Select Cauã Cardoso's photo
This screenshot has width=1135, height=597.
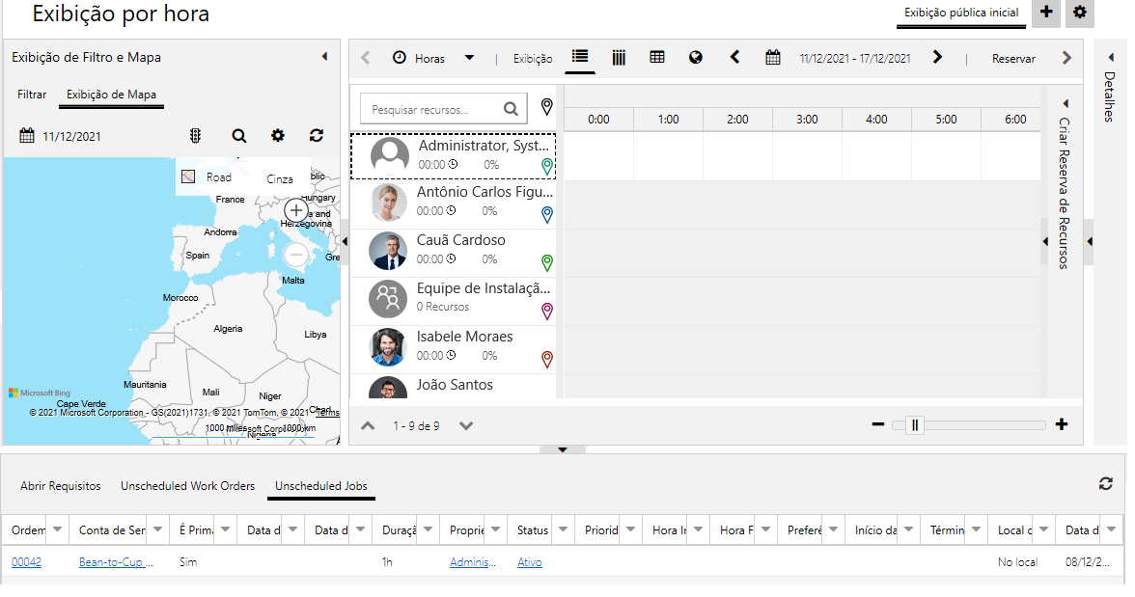(x=388, y=251)
